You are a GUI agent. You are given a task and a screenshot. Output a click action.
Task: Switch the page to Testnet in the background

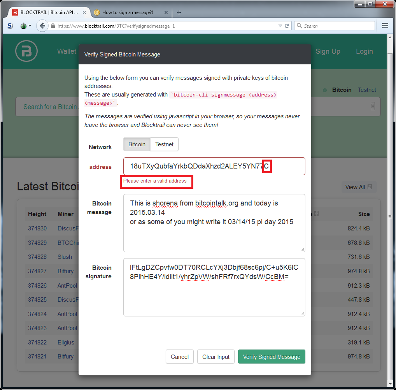pyautogui.click(x=367, y=90)
